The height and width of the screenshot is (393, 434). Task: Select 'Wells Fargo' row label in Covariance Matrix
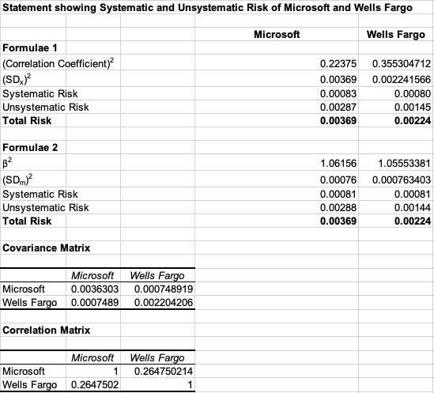(x=29, y=303)
